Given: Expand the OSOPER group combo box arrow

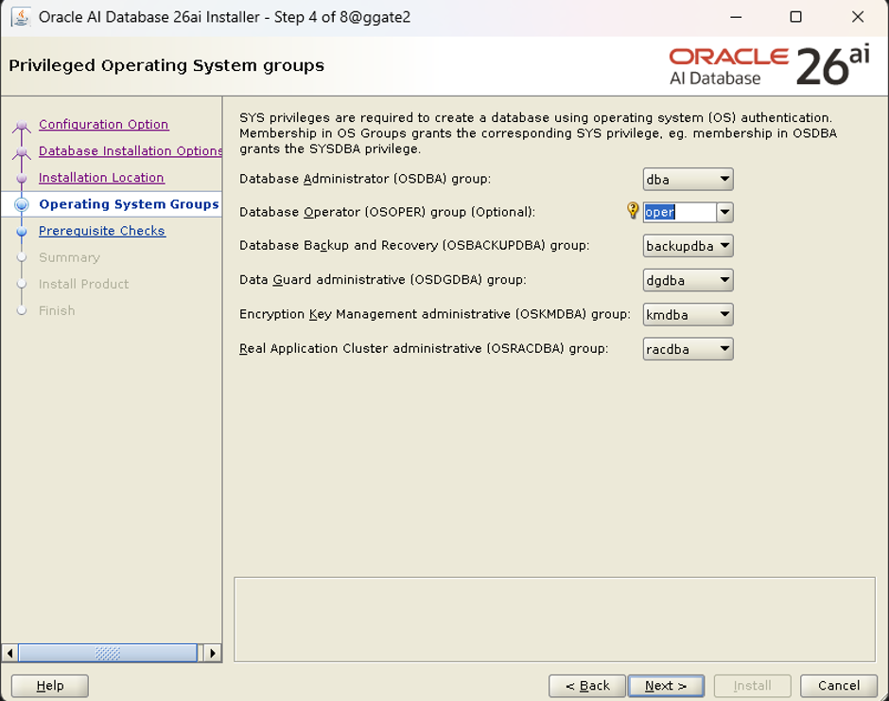Looking at the screenshot, I should 724,212.
